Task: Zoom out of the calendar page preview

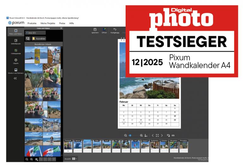Action: click(x=126, y=135)
